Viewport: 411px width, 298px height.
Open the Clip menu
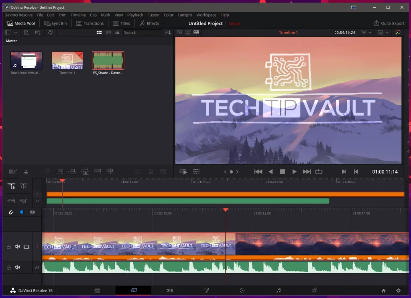click(x=93, y=15)
